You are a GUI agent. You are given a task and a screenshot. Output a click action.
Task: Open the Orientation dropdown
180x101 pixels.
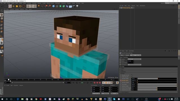pos(134,65)
